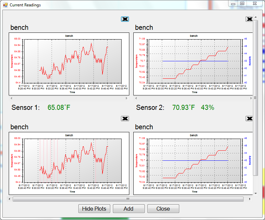Click the bottom-left 'bench' heading

click(19, 127)
